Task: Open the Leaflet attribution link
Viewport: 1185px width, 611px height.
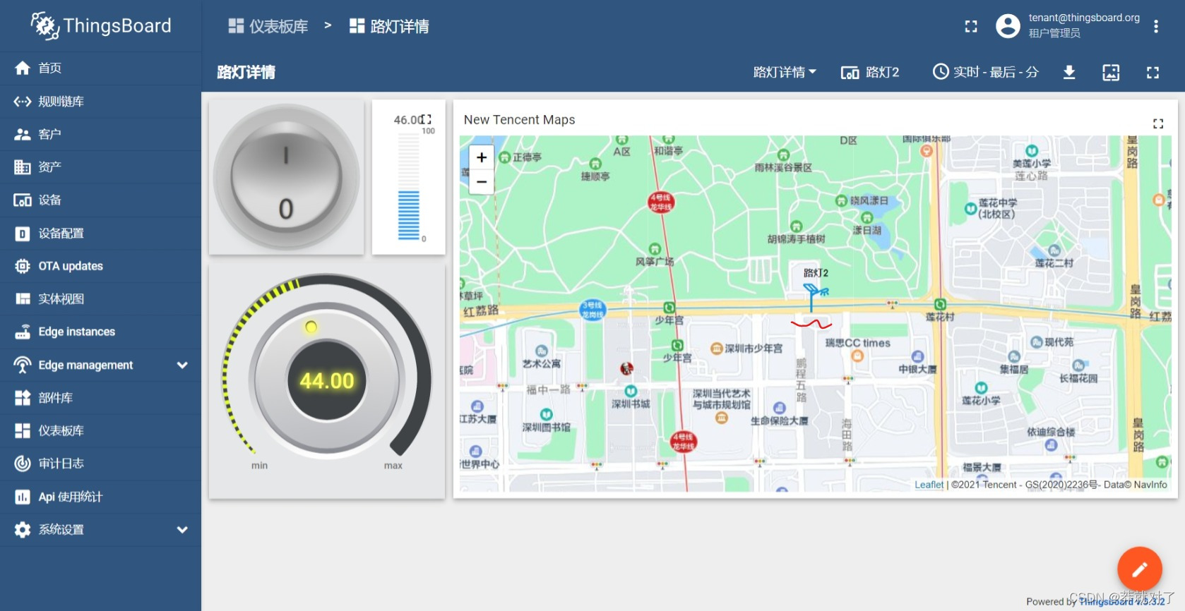Action: (928, 485)
